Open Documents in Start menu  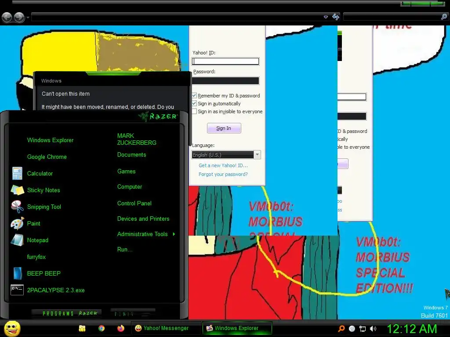pyautogui.click(x=131, y=155)
